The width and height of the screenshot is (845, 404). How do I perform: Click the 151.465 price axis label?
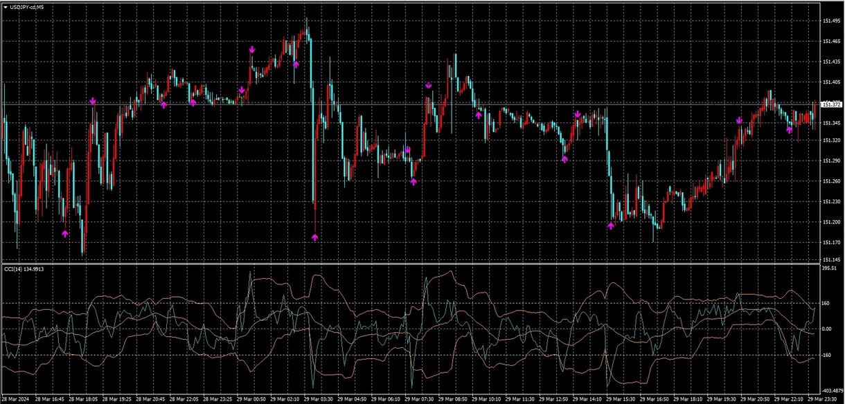pos(831,42)
